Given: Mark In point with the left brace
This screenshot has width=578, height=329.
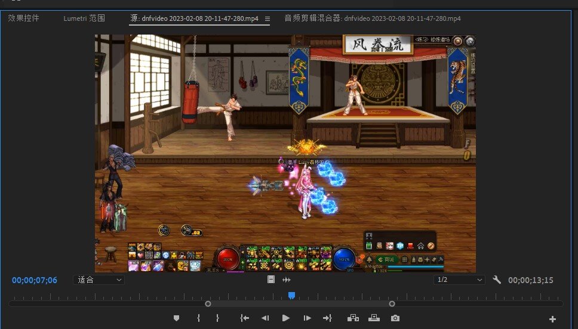Looking at the screenshot, I should (x=199, y=318).
